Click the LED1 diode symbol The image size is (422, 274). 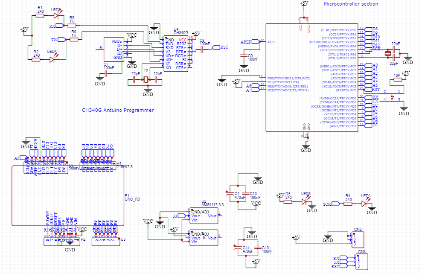pyautogui.click(x=364, y=204)
